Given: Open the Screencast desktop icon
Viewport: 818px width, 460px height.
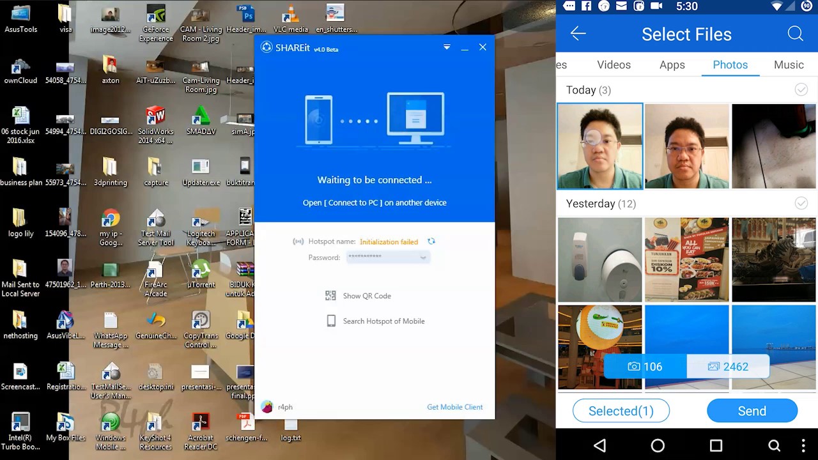Looking at the screenshot, I should (x=20, y=376).
